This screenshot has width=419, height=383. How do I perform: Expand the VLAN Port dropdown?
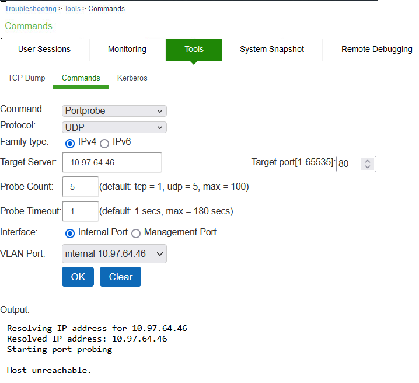pyautogui.click(x=114, y=253)
